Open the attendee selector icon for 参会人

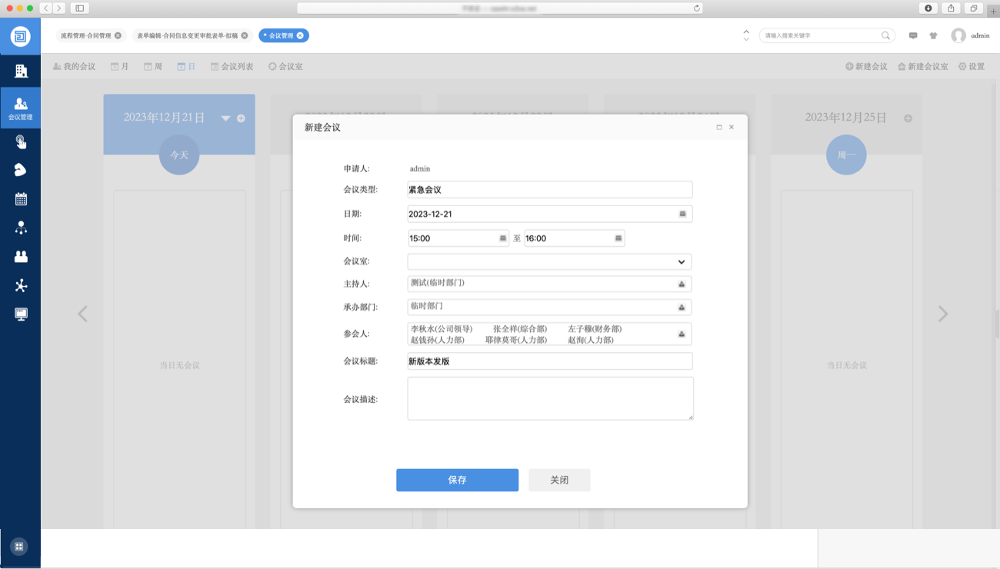point(682,334)
